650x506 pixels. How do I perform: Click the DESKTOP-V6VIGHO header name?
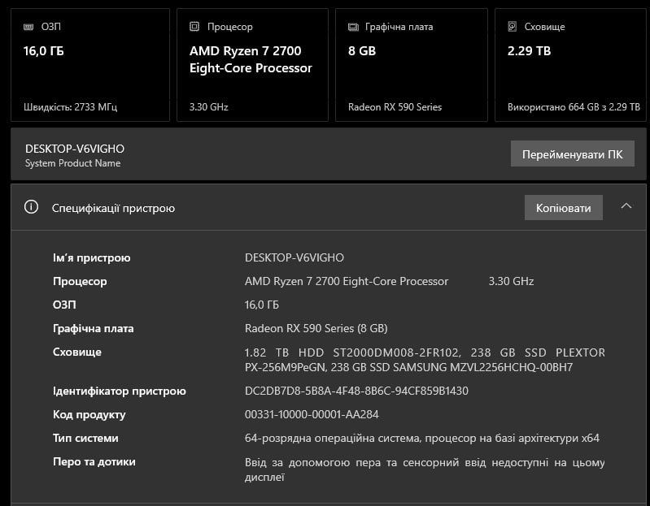[75, 149]
